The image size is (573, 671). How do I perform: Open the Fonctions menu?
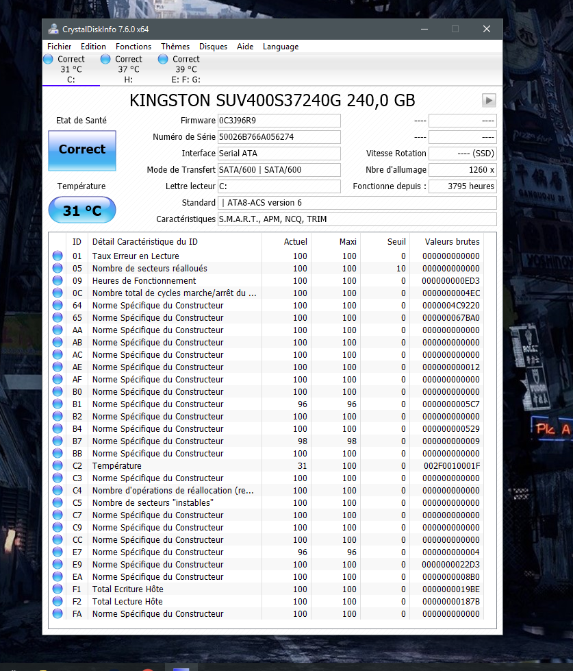(x=133, y=47)
